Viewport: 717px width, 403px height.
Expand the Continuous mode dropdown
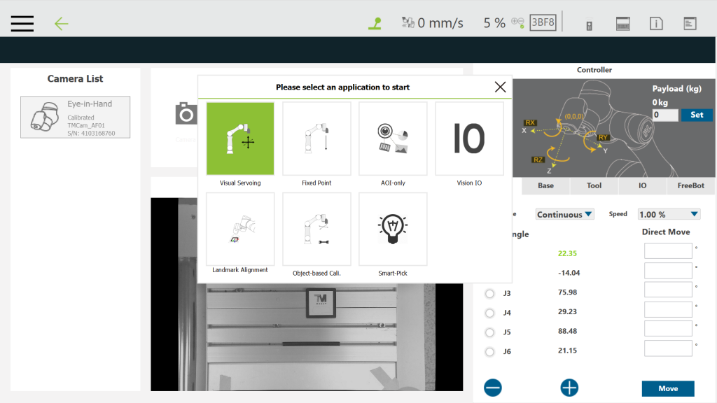[564, 214]
